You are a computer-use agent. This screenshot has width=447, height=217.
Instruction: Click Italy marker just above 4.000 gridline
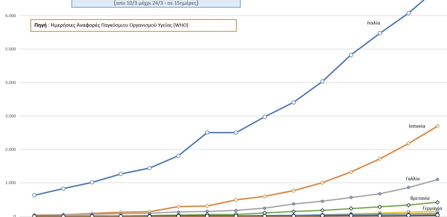click(322, 81)
